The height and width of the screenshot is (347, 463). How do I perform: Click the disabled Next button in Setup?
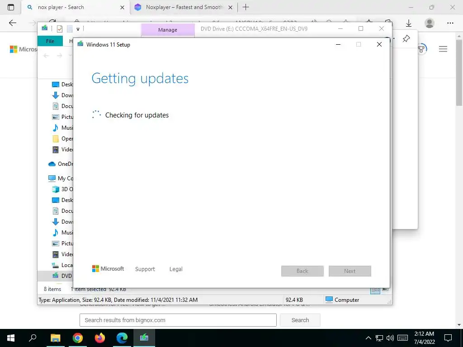tap(350, 271)
